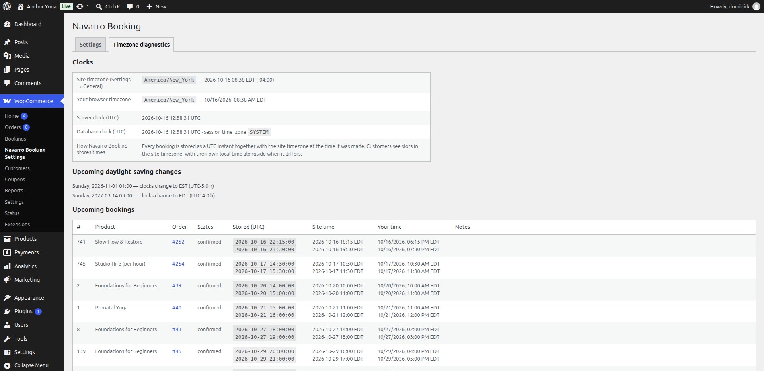Select the Timezone diagnostics tab
764x371 pixels.
(141, 45)
